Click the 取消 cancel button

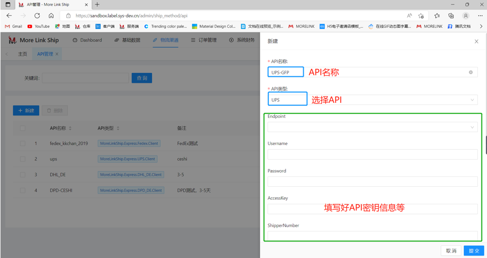[451, 250]
